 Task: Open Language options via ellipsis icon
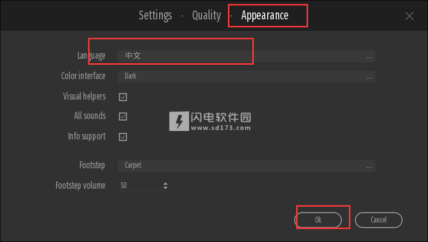[369, 58]
